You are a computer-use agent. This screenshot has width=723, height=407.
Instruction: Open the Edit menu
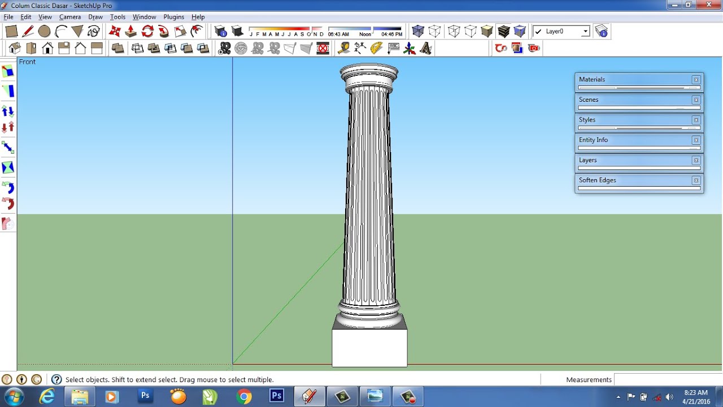point(26,17)
